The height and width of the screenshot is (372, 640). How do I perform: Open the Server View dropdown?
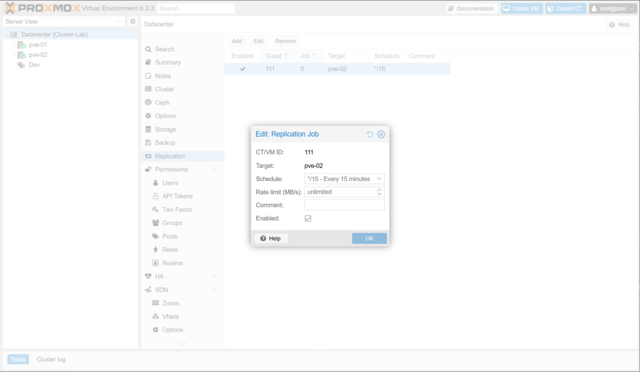[121, 21]
